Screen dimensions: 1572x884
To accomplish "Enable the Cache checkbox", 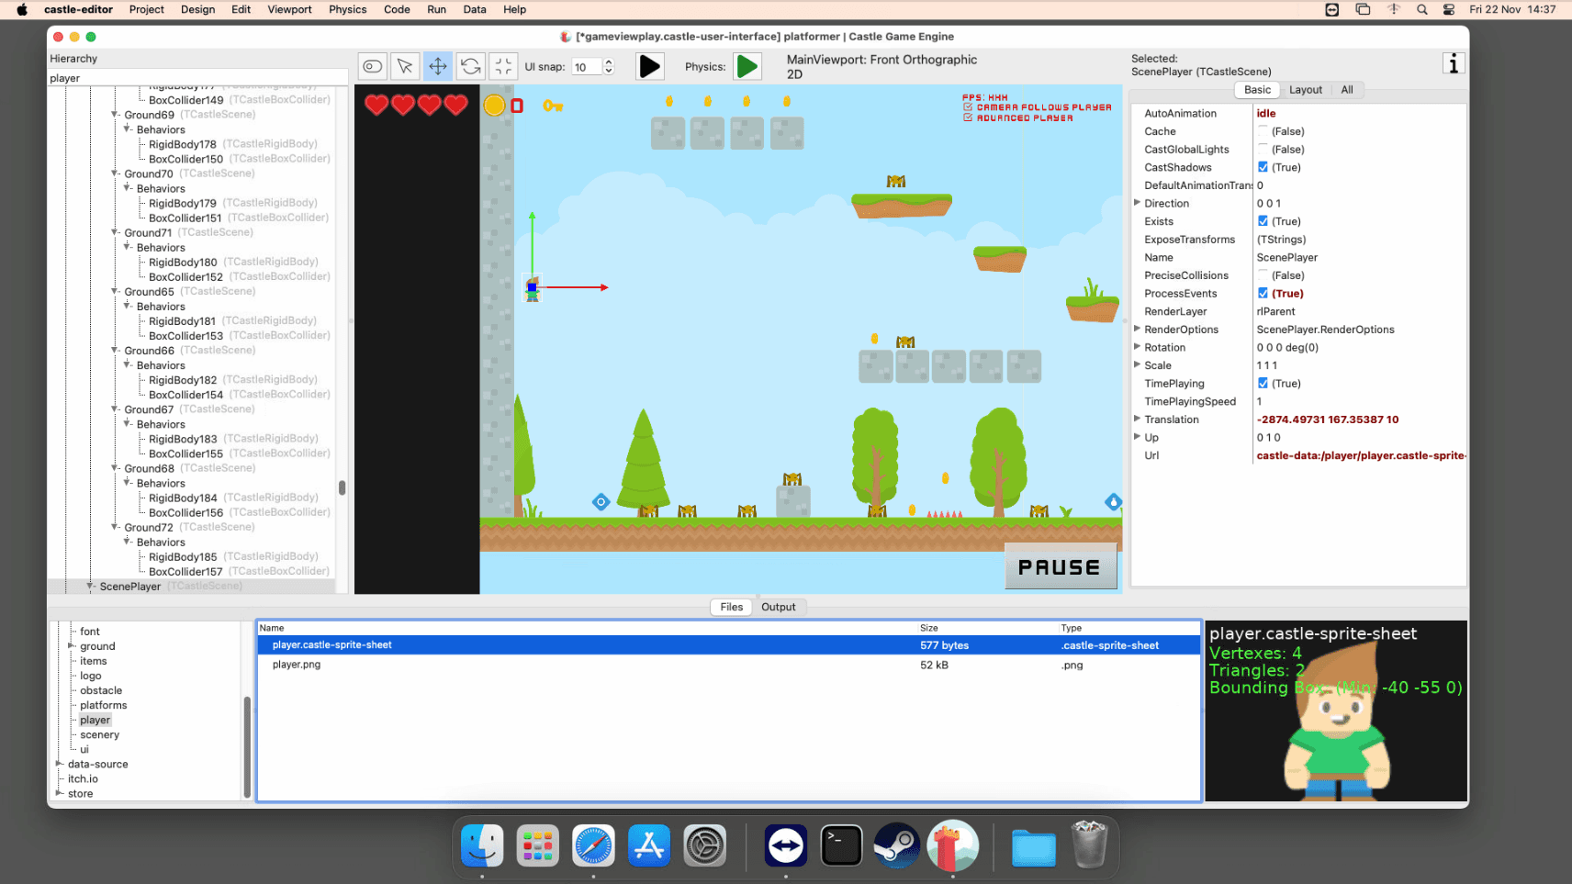I will click(x=1263, y=131).
